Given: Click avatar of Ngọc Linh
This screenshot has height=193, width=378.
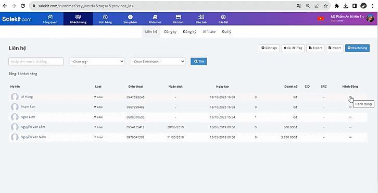Looking at the screenshot, I should pyautogui.click(x=15, y=117).
